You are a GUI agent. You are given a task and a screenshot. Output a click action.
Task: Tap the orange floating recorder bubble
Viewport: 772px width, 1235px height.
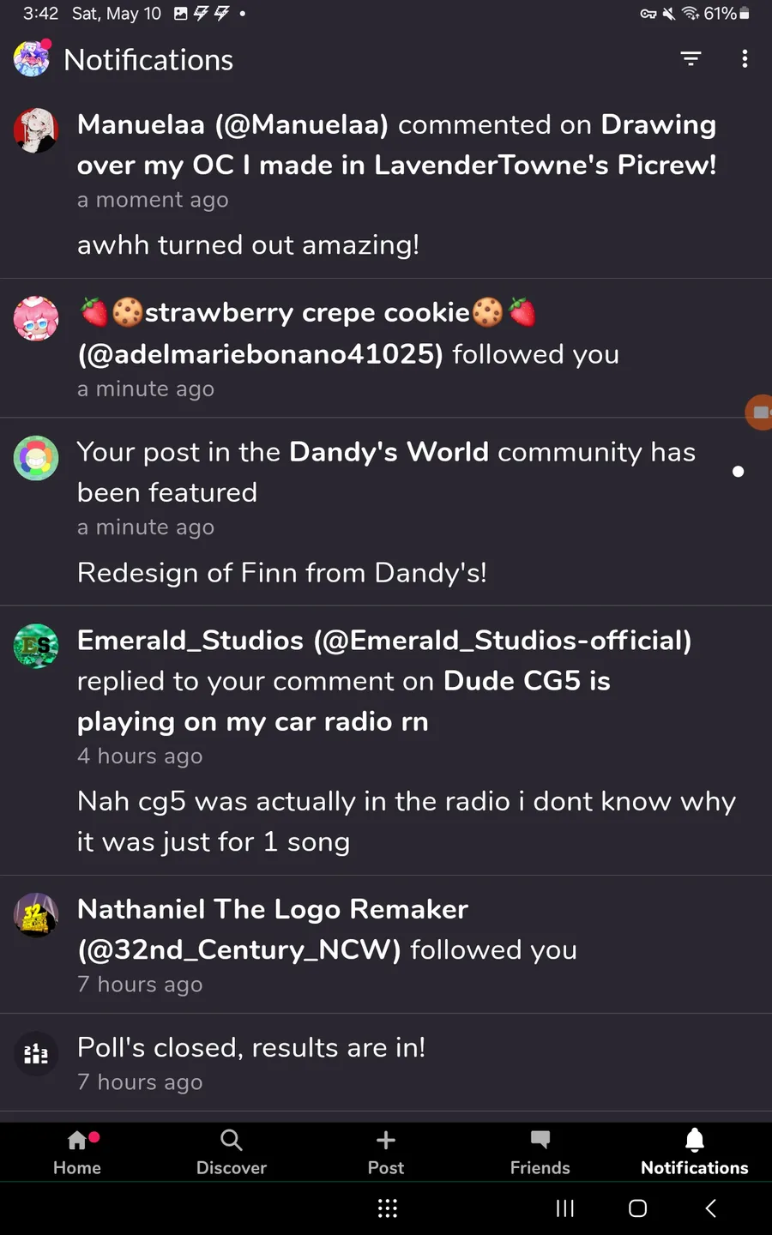[x=758, y=413]
